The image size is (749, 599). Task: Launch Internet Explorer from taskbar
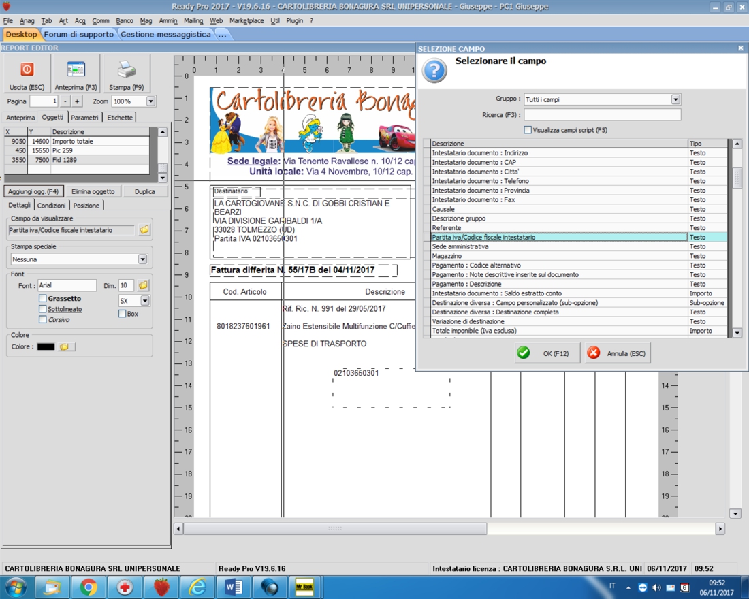pos(197,587)
